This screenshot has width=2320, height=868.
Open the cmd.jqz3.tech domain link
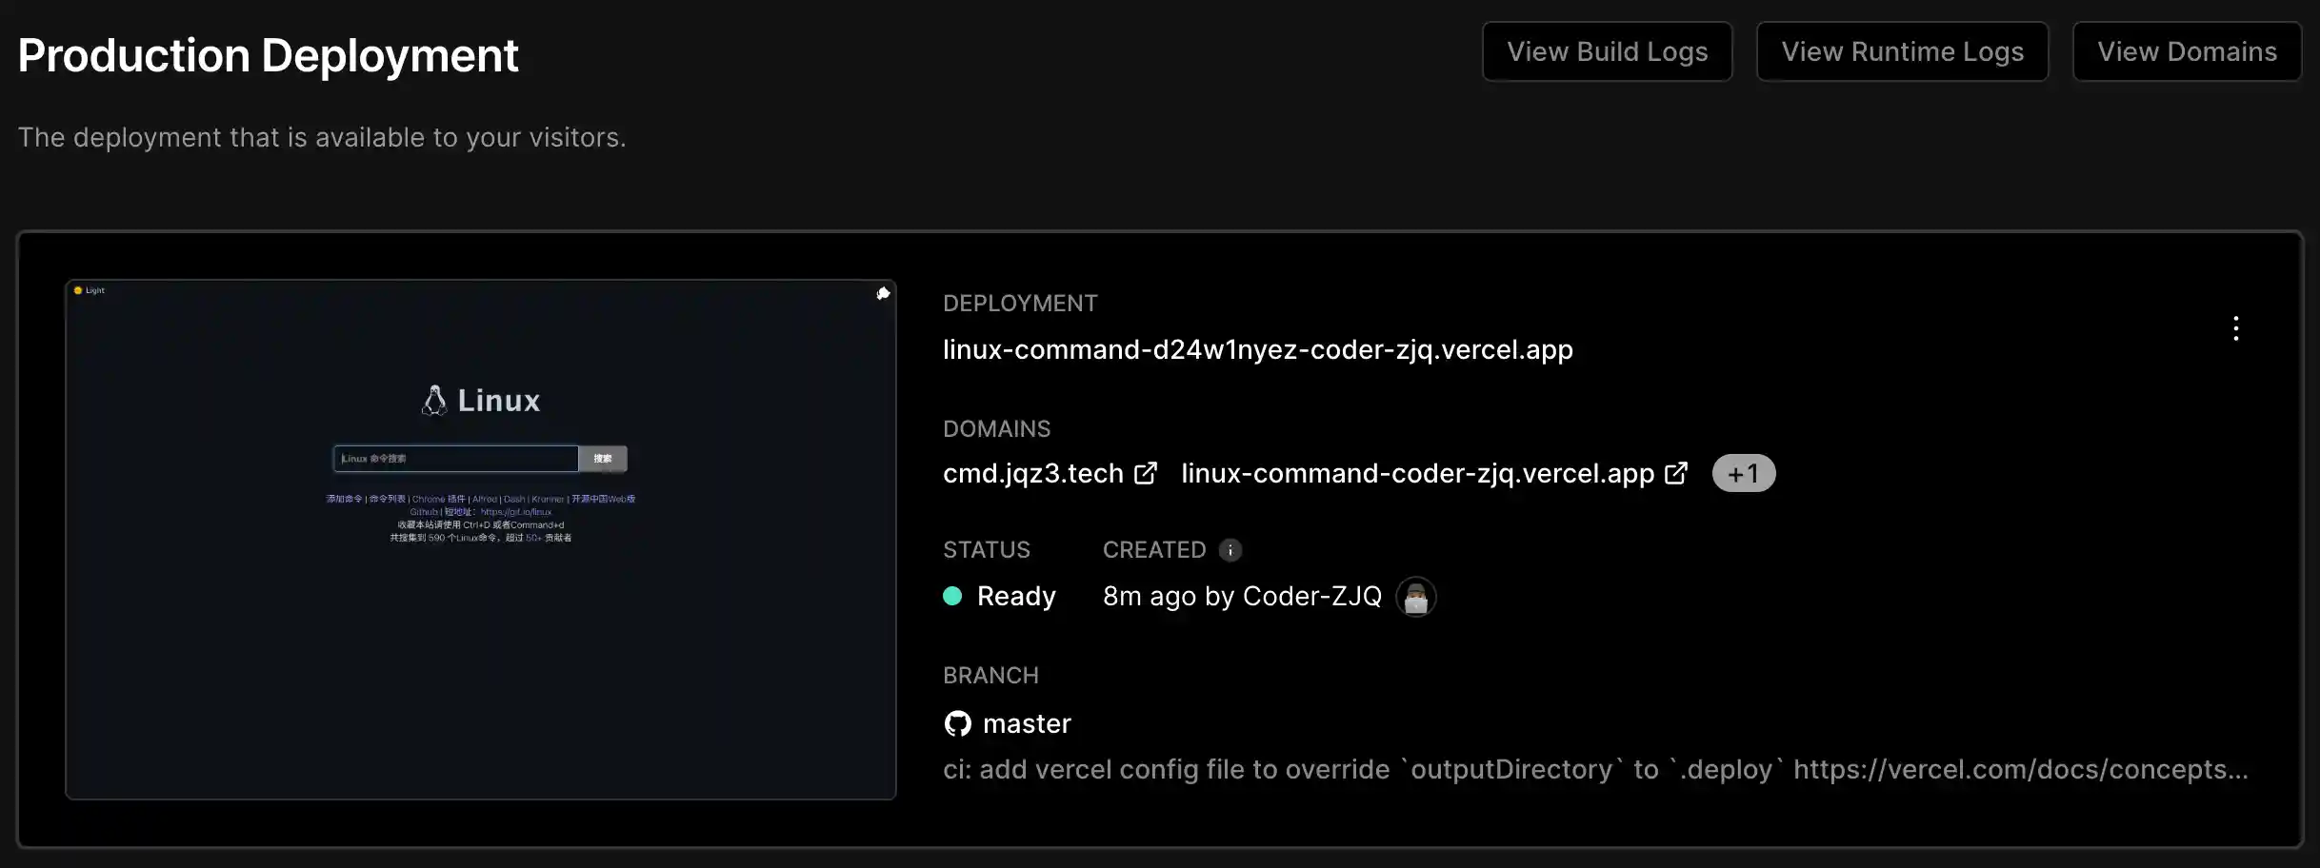[1033, 473]
